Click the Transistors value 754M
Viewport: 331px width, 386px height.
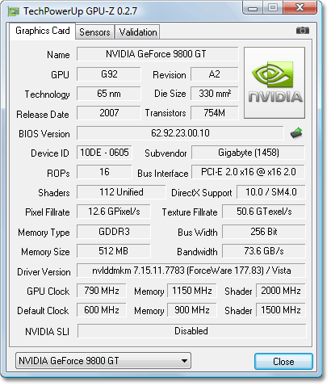tap(215, 113)
